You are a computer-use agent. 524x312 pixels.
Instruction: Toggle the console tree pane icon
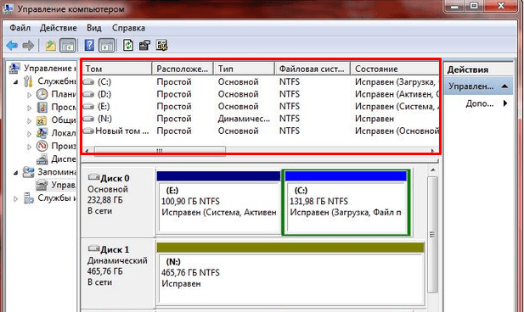(x=68, y=46)
